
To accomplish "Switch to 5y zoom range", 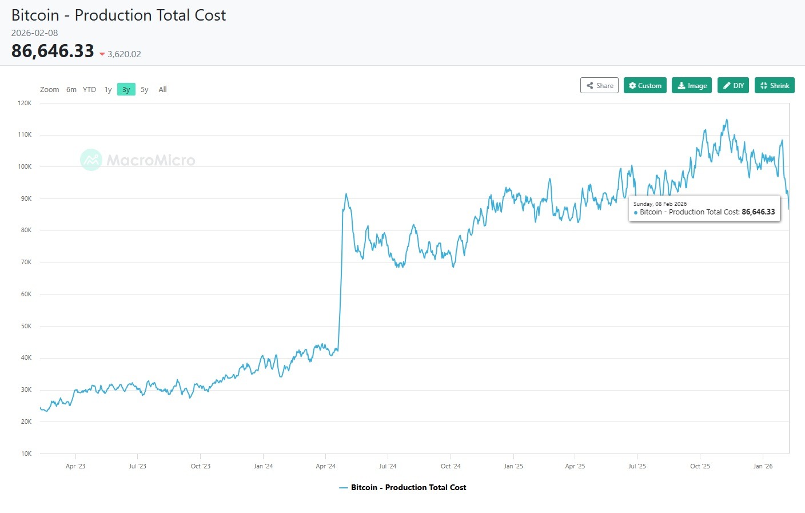I will pos(145,90).
